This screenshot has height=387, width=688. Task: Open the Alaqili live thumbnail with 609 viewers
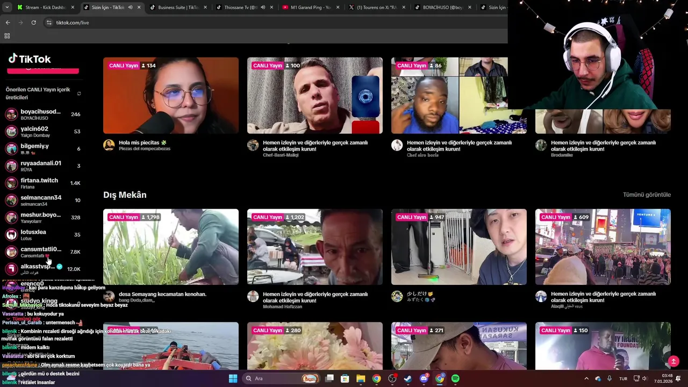603,247
